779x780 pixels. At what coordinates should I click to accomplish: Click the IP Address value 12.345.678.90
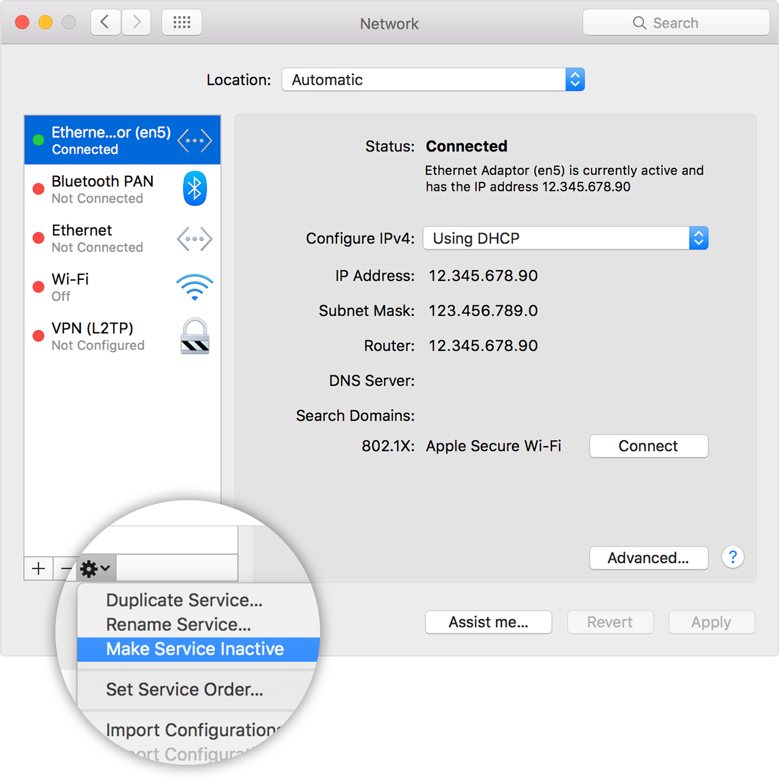pos(483,276)
